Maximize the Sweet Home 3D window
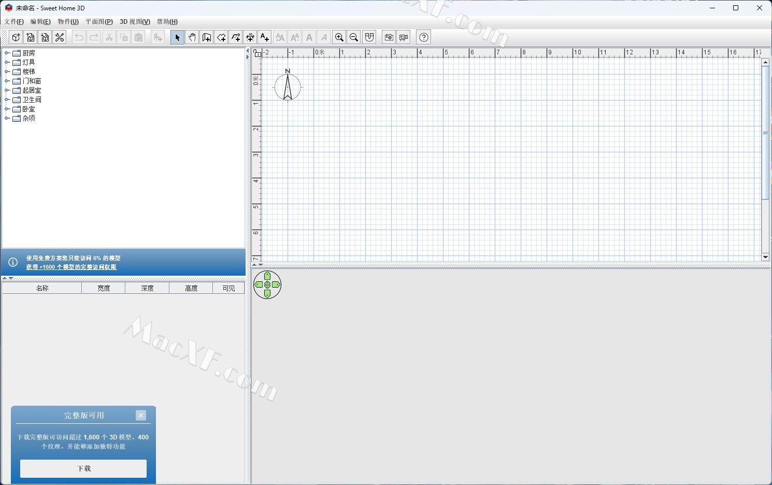 click(x=736, y=8)
